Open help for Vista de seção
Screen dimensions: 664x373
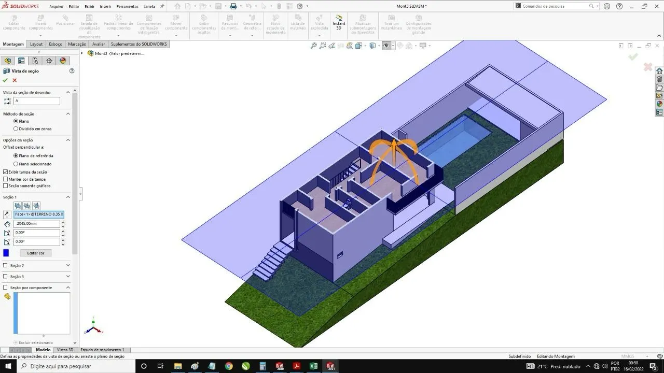click(72, 71)
